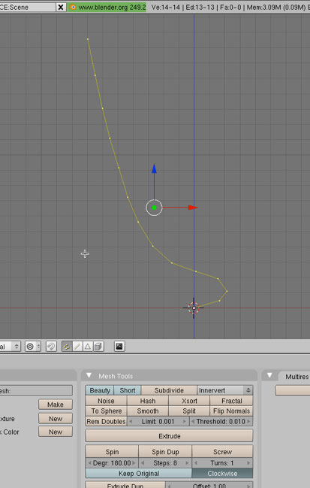This screenshot has height=488, width=310.
Task: Open the Innervert corner-cut dropdown
Action: point(225,390)
